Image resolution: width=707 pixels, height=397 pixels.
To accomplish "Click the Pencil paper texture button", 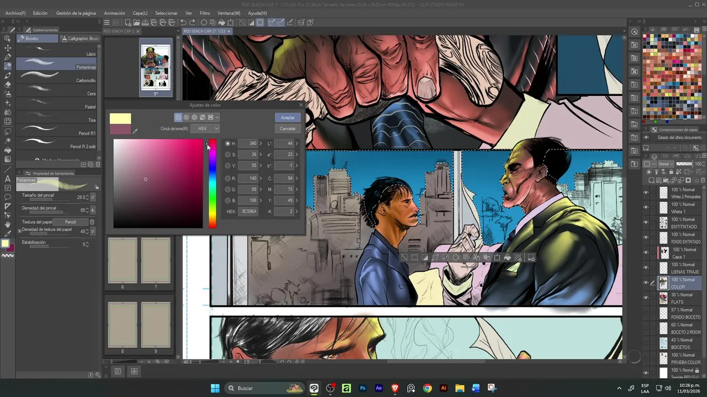I will [70, 222].
